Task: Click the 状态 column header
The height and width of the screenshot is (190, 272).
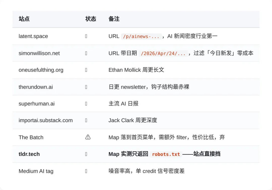Action: click(x=91, y=19)
